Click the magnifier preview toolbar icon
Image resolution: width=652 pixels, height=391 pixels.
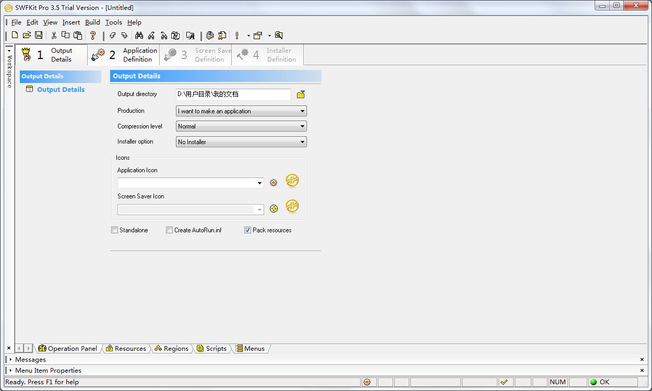[x=279, y=35]
